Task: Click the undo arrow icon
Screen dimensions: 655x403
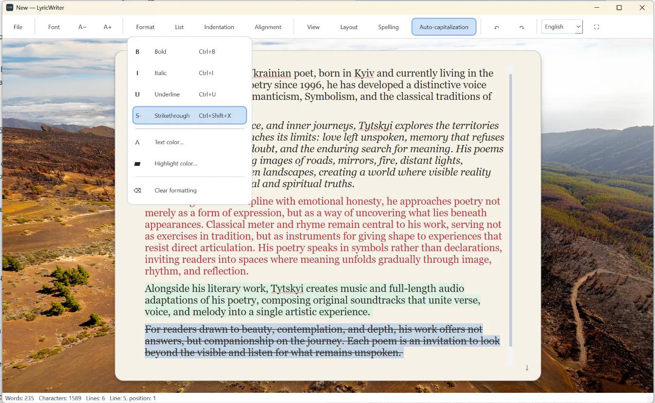Action: point(497,27)
